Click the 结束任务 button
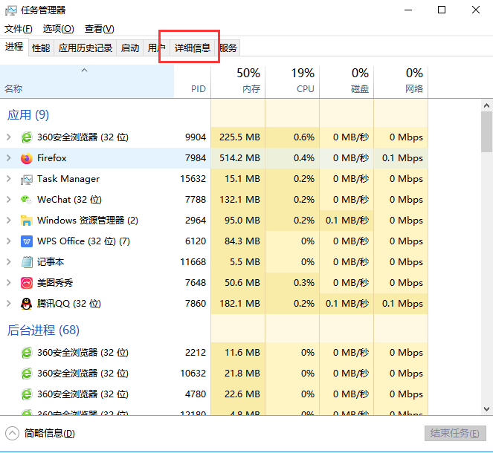This screenshot has width=493, height=453. [x=456, y=434]
